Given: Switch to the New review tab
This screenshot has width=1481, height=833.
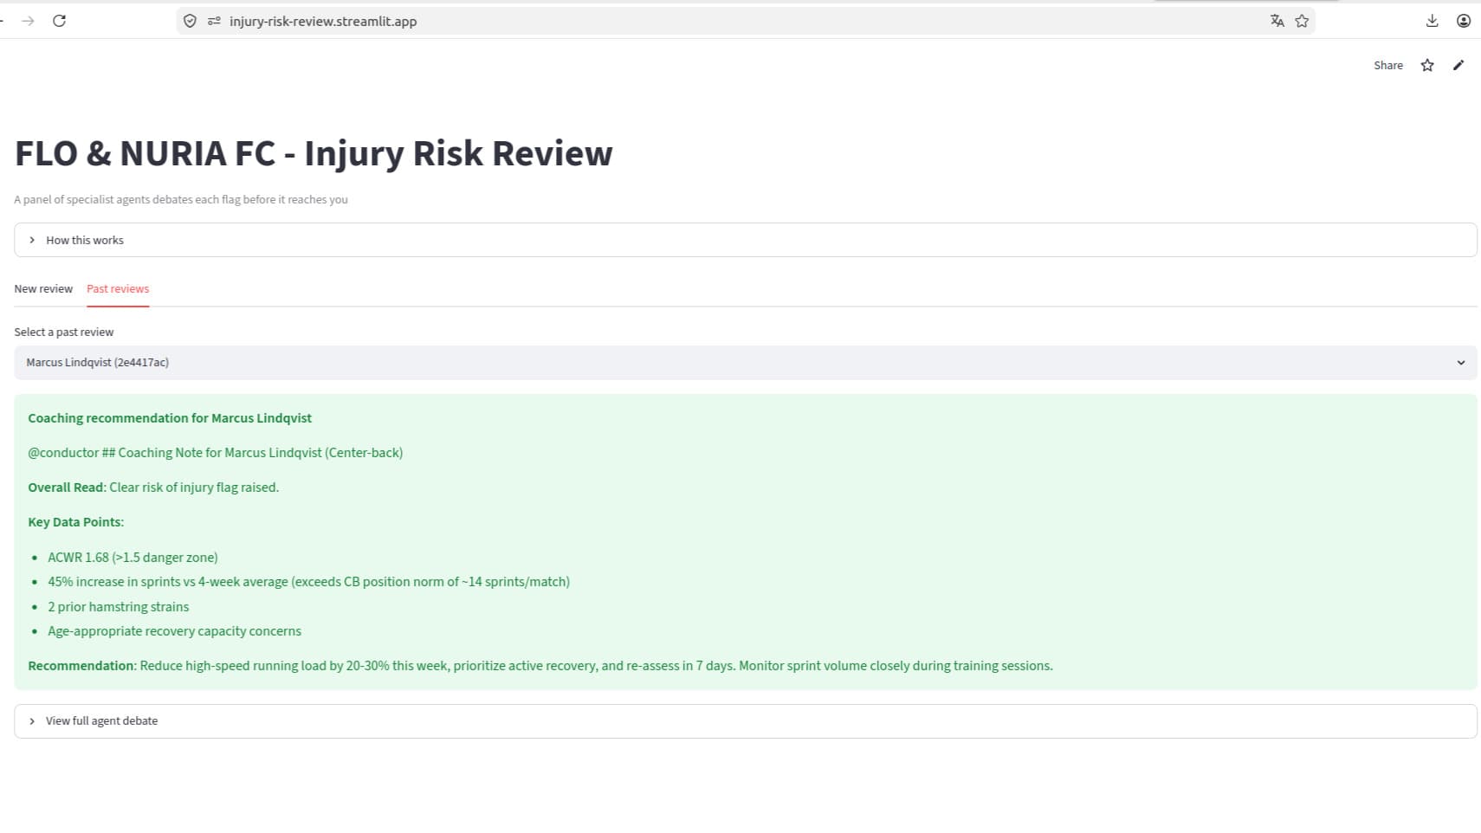Looking at the screenshot, I should pyautogui.click(x=43, y=288).
